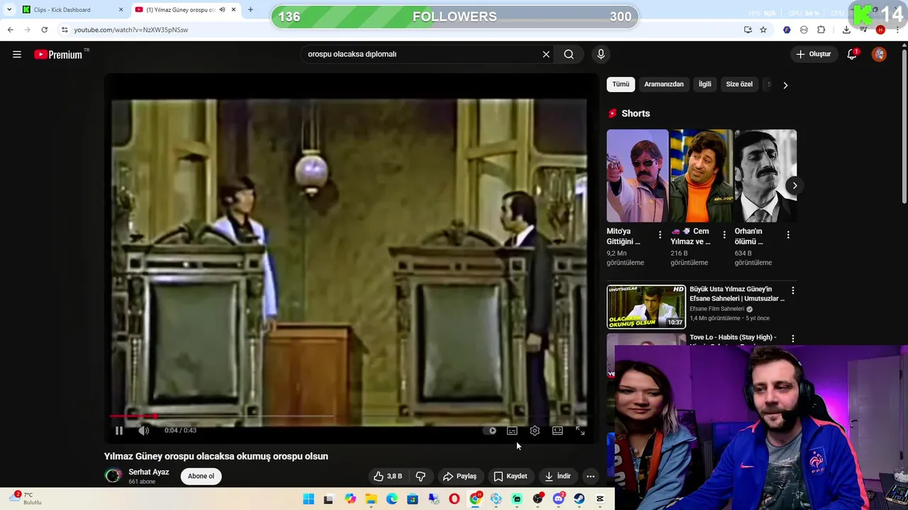The width and height of the screenshot is (908, 510).
Task: Launch Microsoft Edge from taskbar
Action: (x=392, y=499)
